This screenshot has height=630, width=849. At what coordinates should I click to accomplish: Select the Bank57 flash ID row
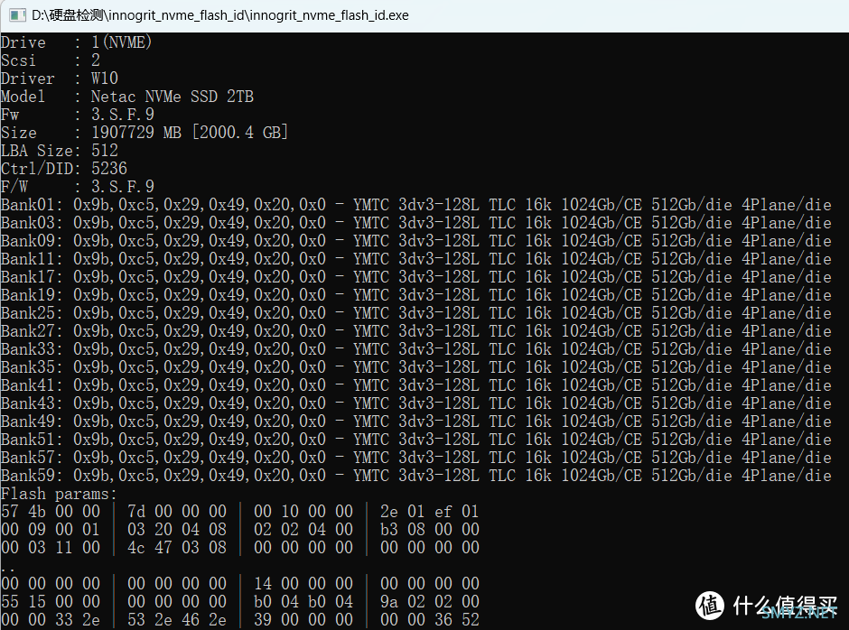point(415,458)
